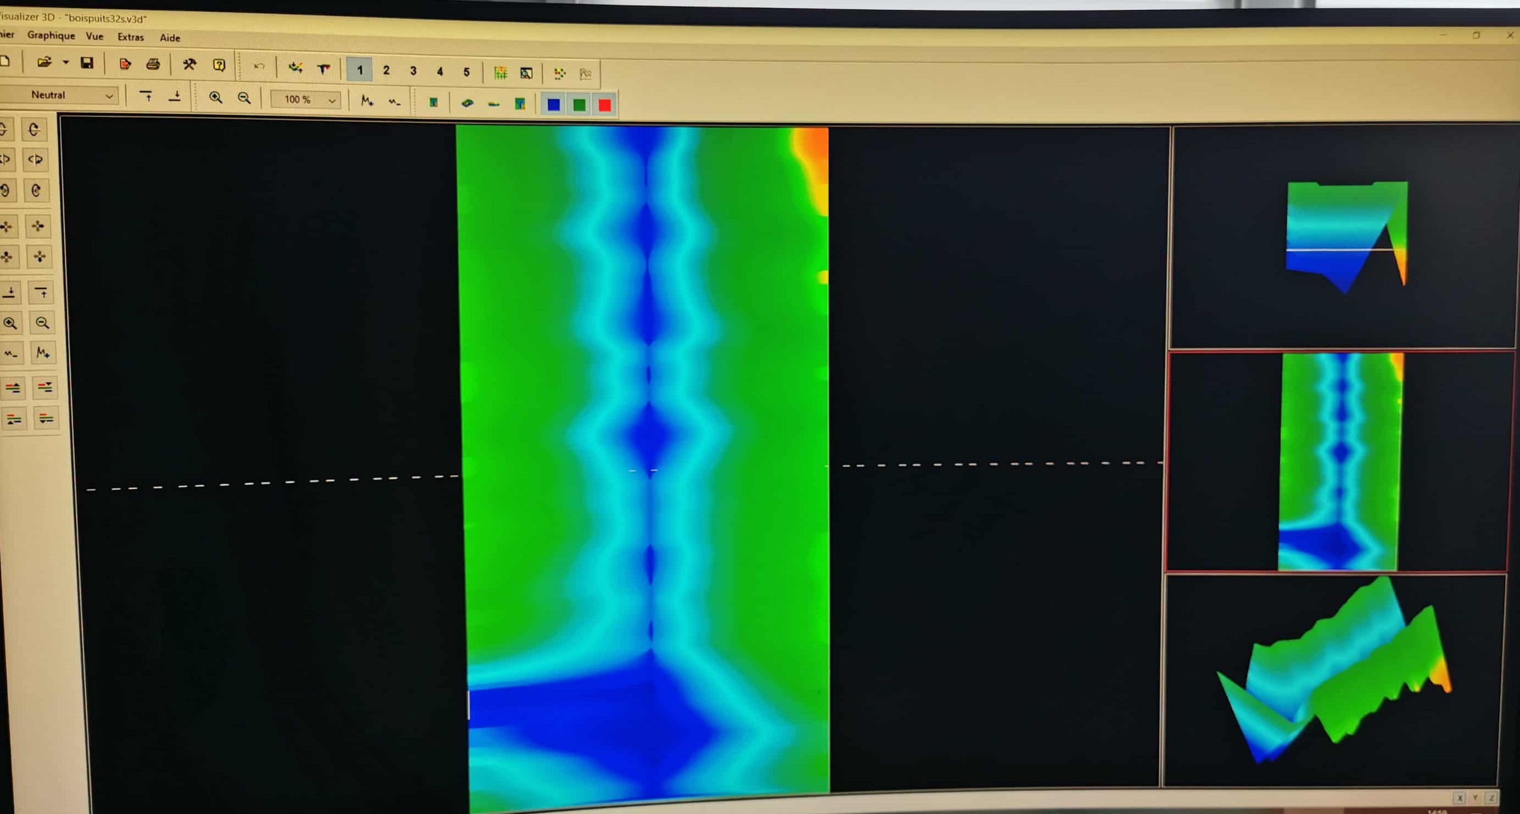This screenshot has height=814, width=1520.
Task: Click the help question mark icon
Action: [219, 65]
